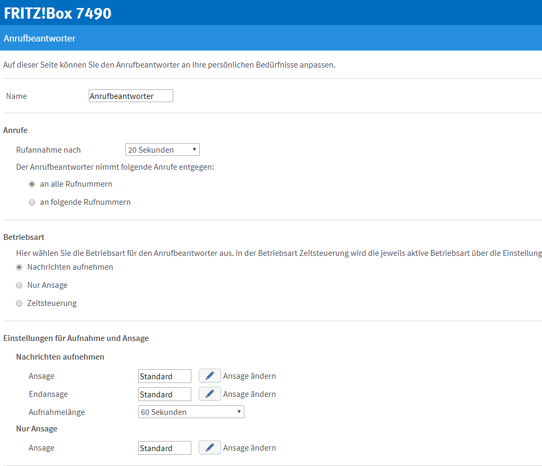This screenshot has height=466, width=542.
Task: Click the 'Aufnahmelänge' label
Action: (x=57, y=412)
